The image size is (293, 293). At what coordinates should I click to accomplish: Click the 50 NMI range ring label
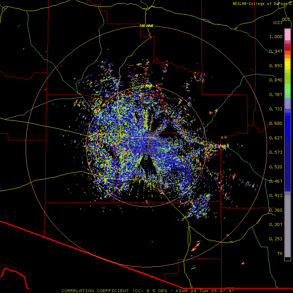(x=146, y=86)
